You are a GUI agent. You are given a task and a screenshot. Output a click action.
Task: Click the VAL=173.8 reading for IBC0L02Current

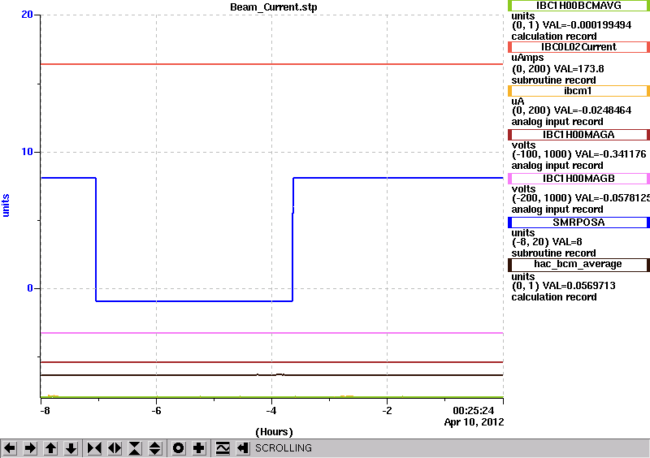tap(578, 69)
